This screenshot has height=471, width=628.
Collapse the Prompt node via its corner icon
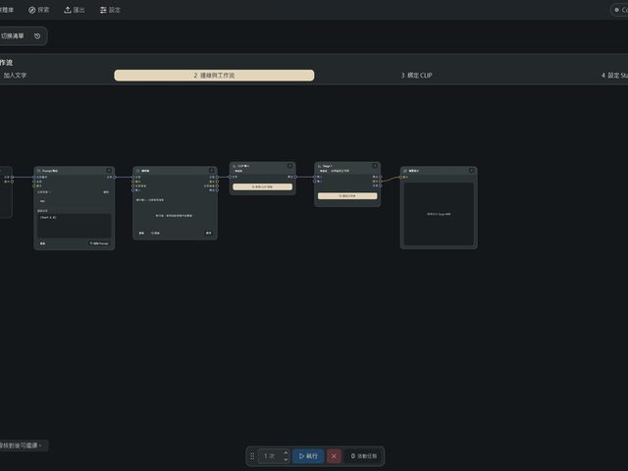pyautogui.click(x=109, y=171)
